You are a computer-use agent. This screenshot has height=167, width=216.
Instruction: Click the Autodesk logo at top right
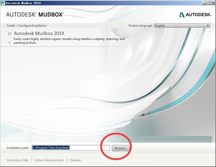click(x=195, y=15)
